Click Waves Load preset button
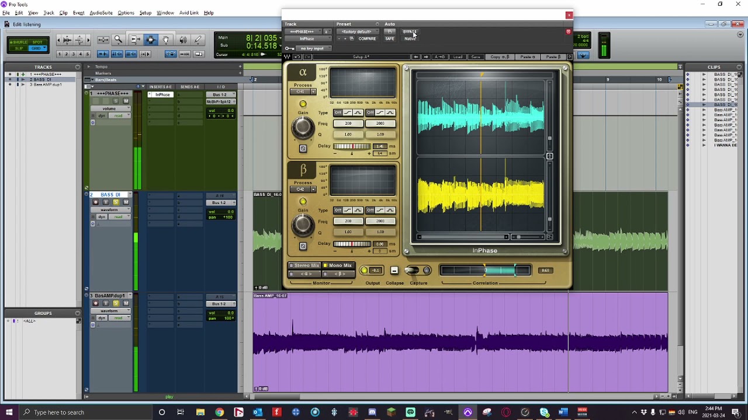748x420 pixels. tap(458, 57)
